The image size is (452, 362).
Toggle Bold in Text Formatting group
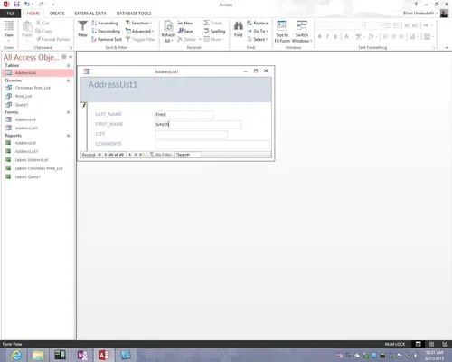pyautogui.click(x=320, y=36)
